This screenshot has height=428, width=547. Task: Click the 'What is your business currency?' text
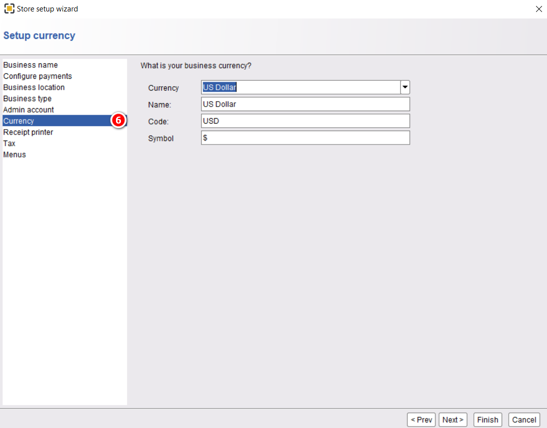tap(196, 66)
